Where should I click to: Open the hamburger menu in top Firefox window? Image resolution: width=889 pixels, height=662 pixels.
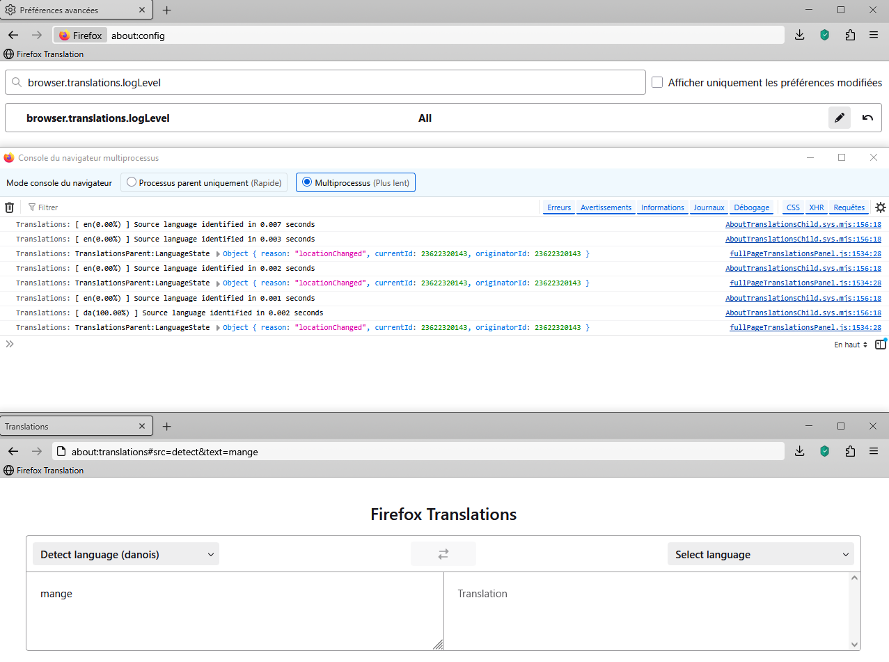(873, 35)
